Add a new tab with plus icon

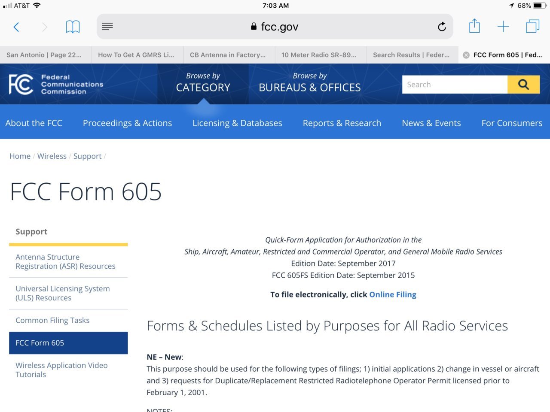click(x=503, y=27)
